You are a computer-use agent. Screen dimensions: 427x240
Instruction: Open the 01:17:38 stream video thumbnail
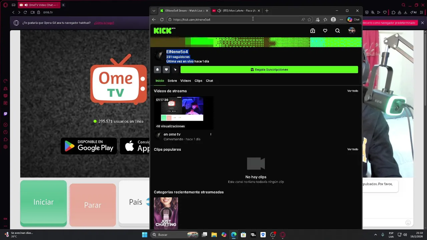(183, 113)
